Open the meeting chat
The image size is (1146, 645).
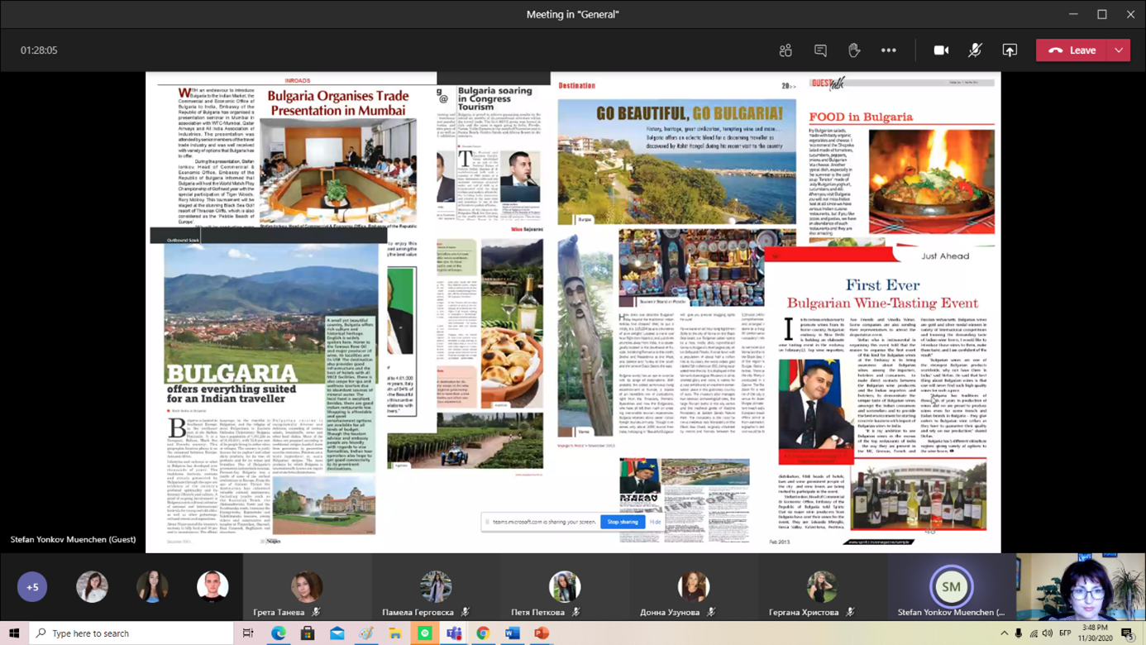[x=820, y=50]
